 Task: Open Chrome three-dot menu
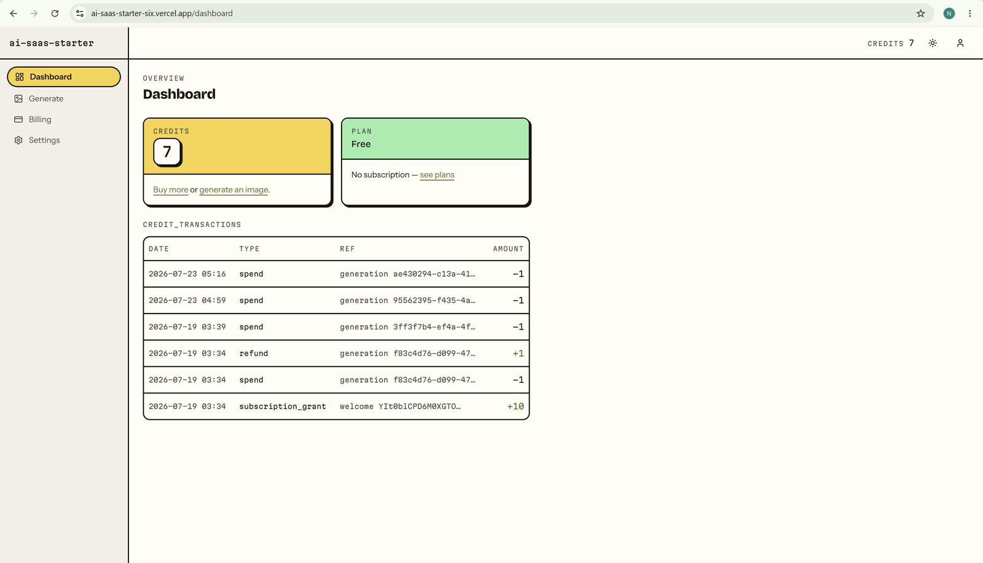(x=970, y=14)
